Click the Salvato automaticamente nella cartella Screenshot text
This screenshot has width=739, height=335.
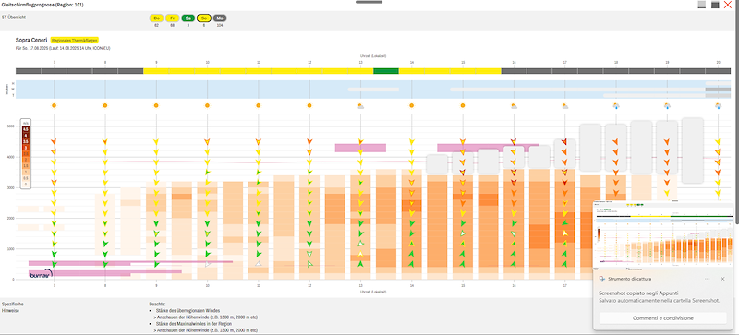tap(659, 300)
